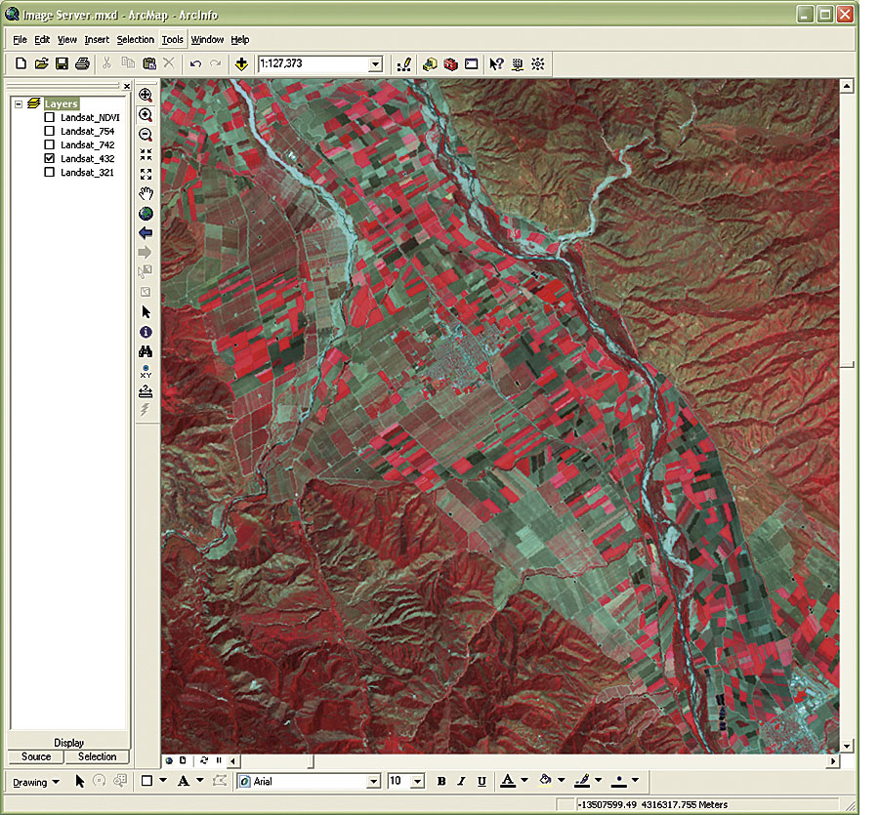Enable the Landsat_NDVI layer
This screenshot has width=879, height=815.
pos(50,117)
